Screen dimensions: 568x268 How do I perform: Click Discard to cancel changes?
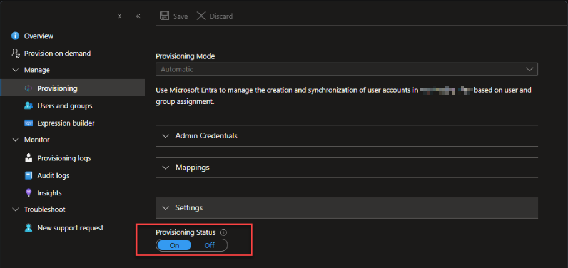click(215, 16)
